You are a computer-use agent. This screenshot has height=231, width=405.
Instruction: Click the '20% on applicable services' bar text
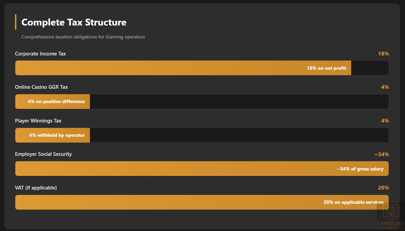click(x=353, y=202)
